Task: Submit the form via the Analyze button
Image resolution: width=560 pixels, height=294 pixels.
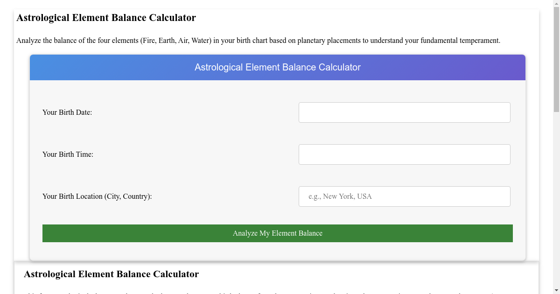Action: click(278, 233)
